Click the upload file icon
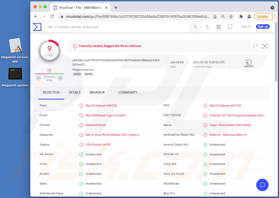The width and height of the screenshot is (279, 198). [x=207, y=27]
